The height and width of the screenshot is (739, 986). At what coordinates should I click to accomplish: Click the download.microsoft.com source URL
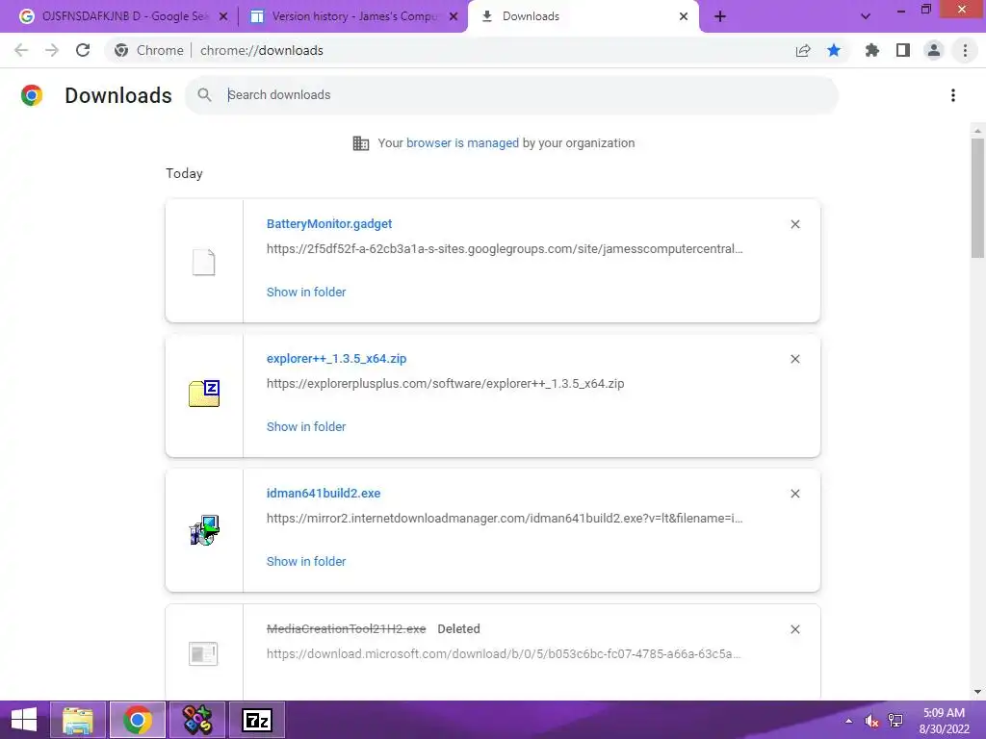[x=504, y=654]
